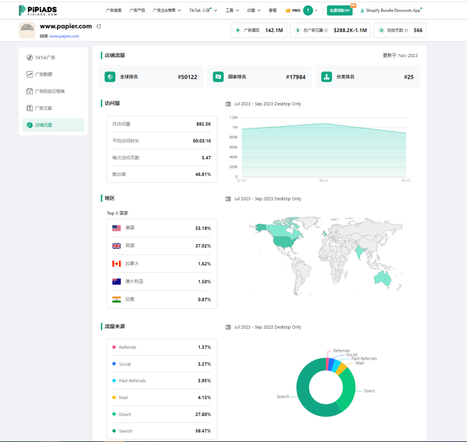Click the calendar icon beside 投放天数

click(x=381, y=30)
